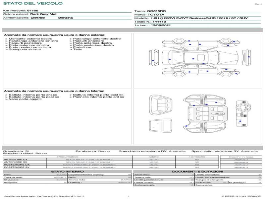Select the 'Km Percorsi: 97105' line
This screenshot has width=265, height=199.
(21, 11)
